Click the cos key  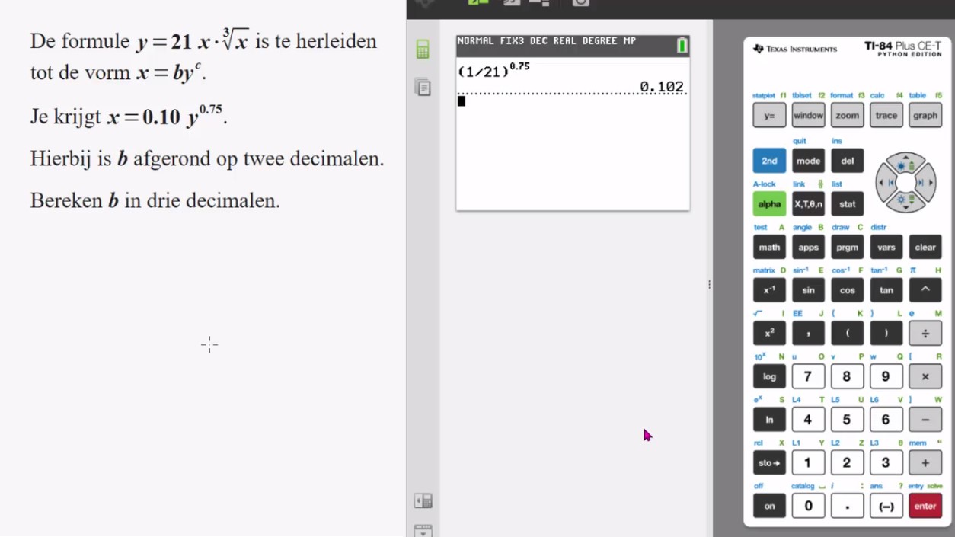847,290
